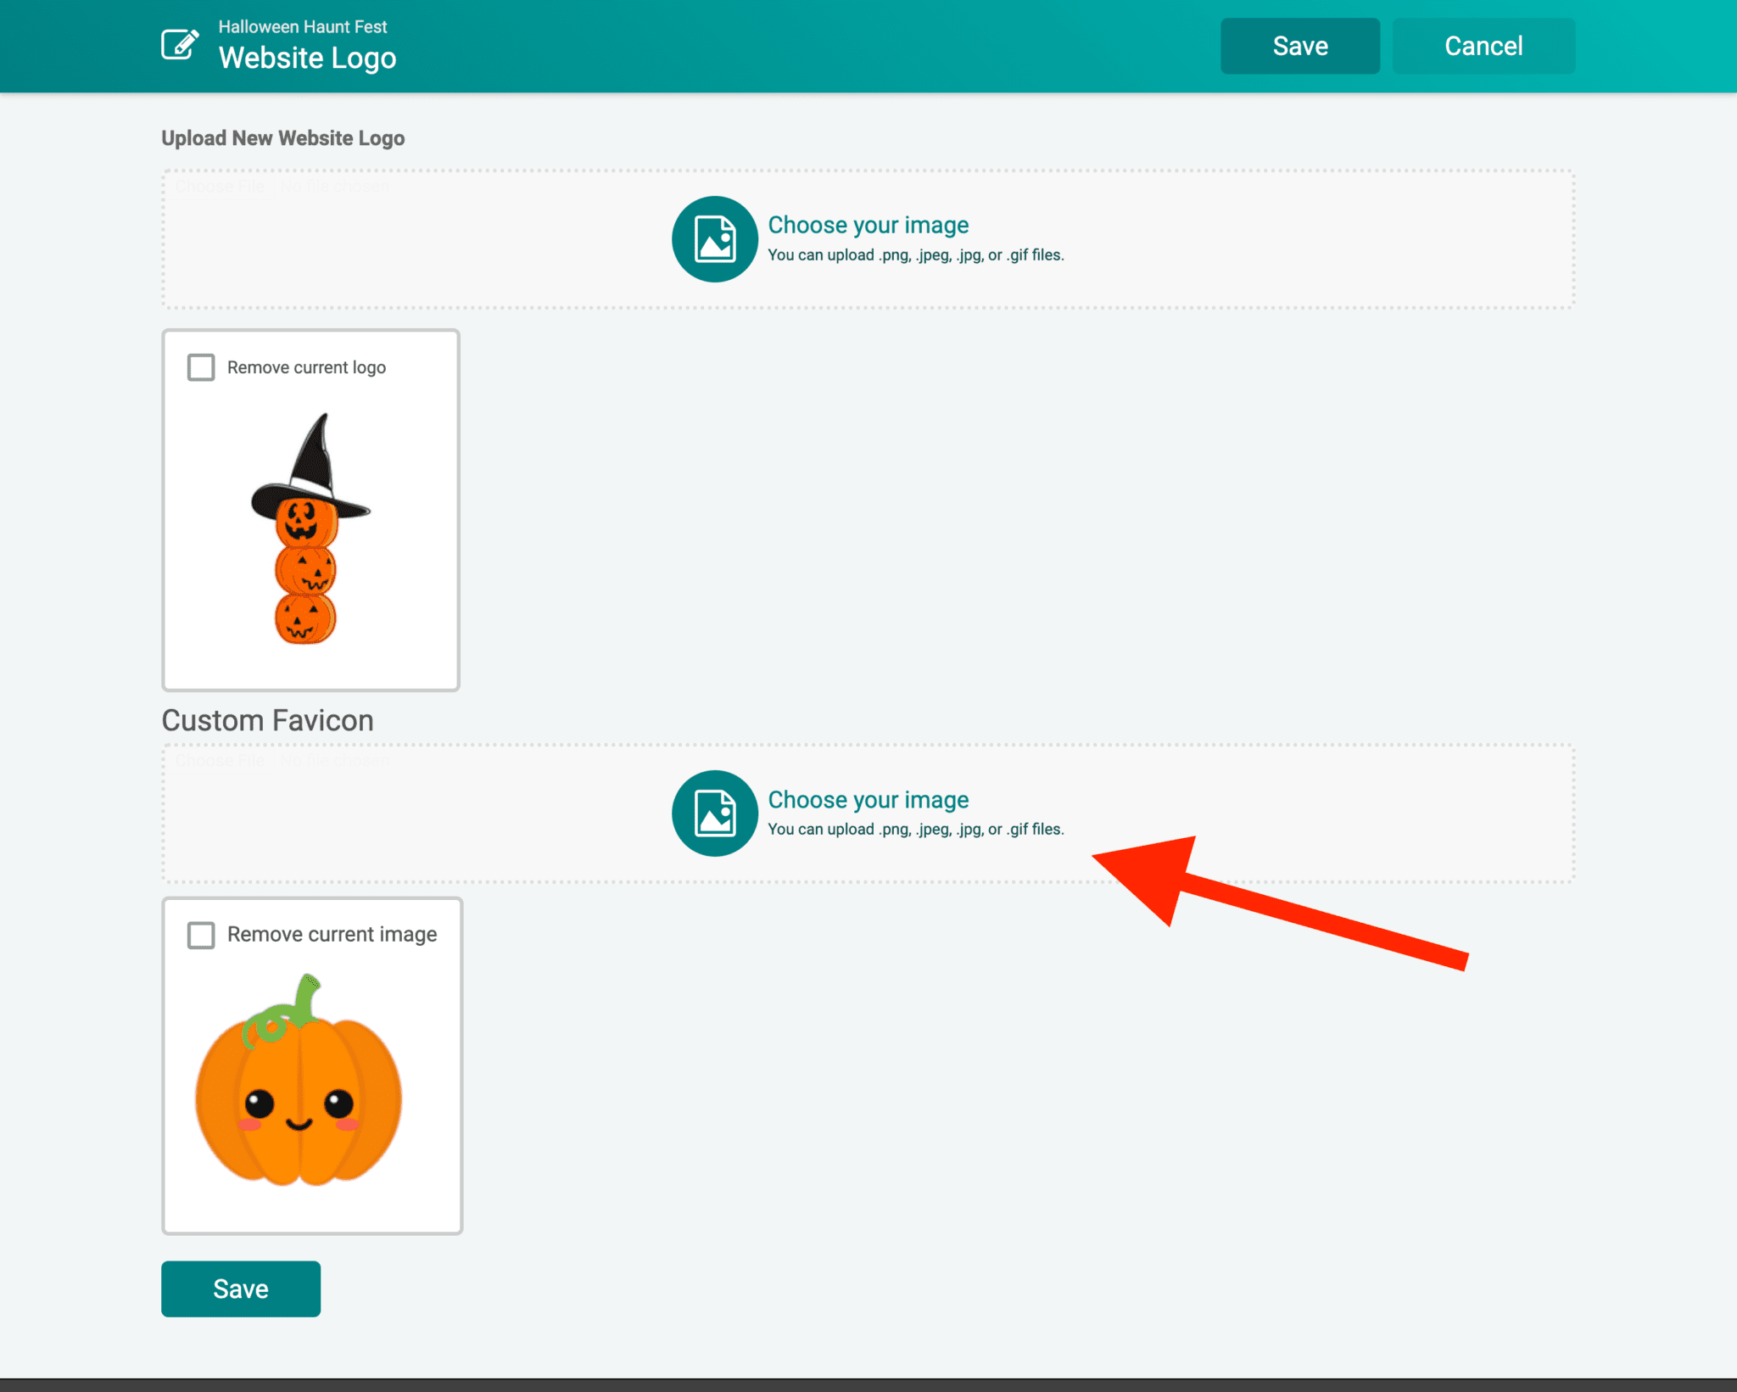Click the top Save button in header

[1299, 46]
